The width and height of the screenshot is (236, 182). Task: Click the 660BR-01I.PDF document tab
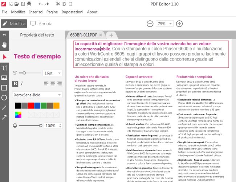point(84,35)
